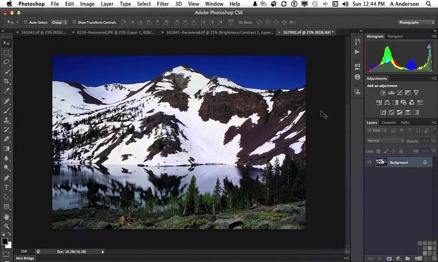Screen dimensions: 438x262
Task: Open the Image menu
Action: coord(87,4)
